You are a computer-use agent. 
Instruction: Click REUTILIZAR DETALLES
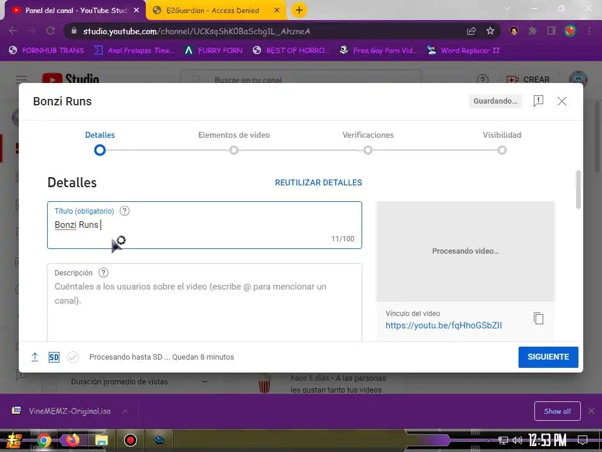point(318,182)
